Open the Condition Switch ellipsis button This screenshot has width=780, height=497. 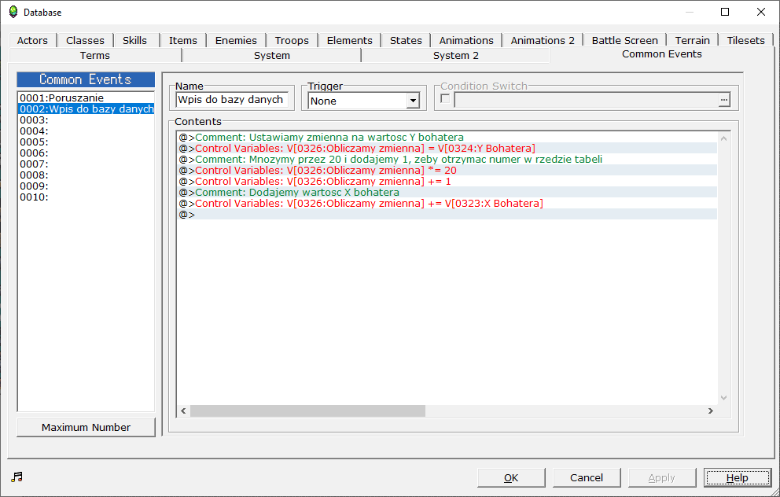point(724,100)
